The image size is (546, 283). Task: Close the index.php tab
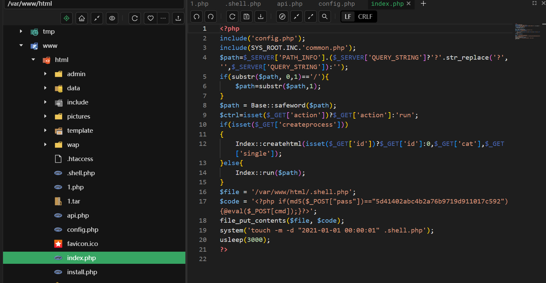click(409, 4)
